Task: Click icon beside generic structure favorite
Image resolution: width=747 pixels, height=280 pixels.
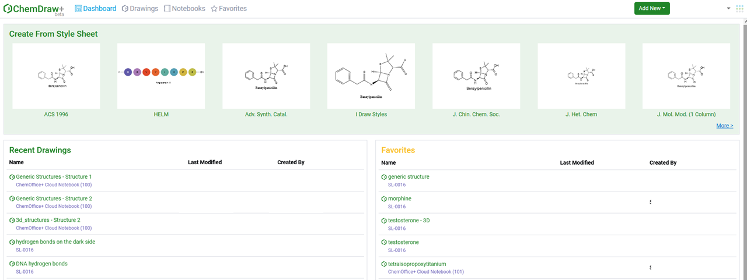Action: coord(383,177)
